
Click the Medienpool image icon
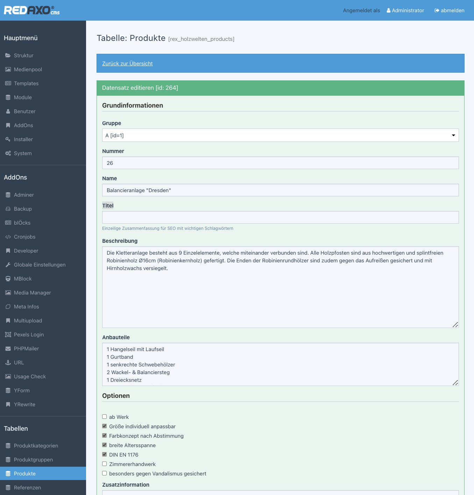[x=8, y=70]
